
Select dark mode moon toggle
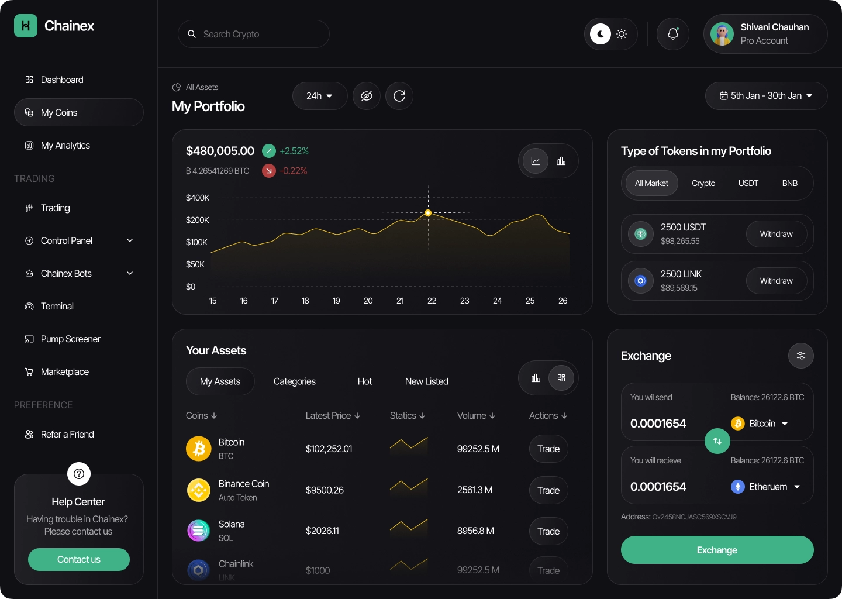click(600, 34)
